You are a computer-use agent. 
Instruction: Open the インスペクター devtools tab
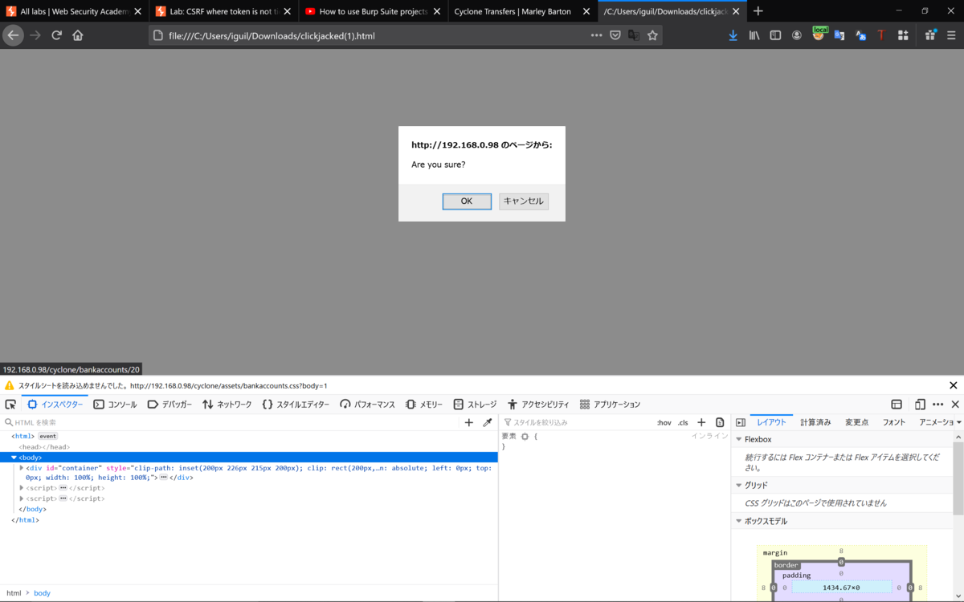pos(55,405)
